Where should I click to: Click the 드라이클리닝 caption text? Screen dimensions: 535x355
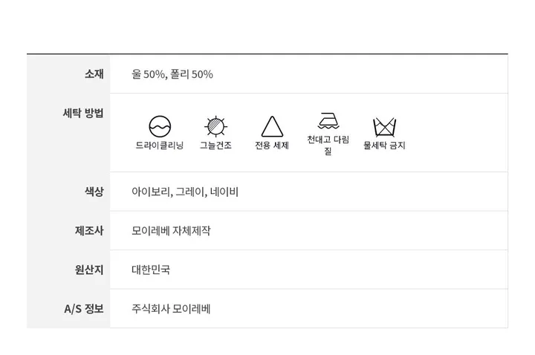pos(160,146)
